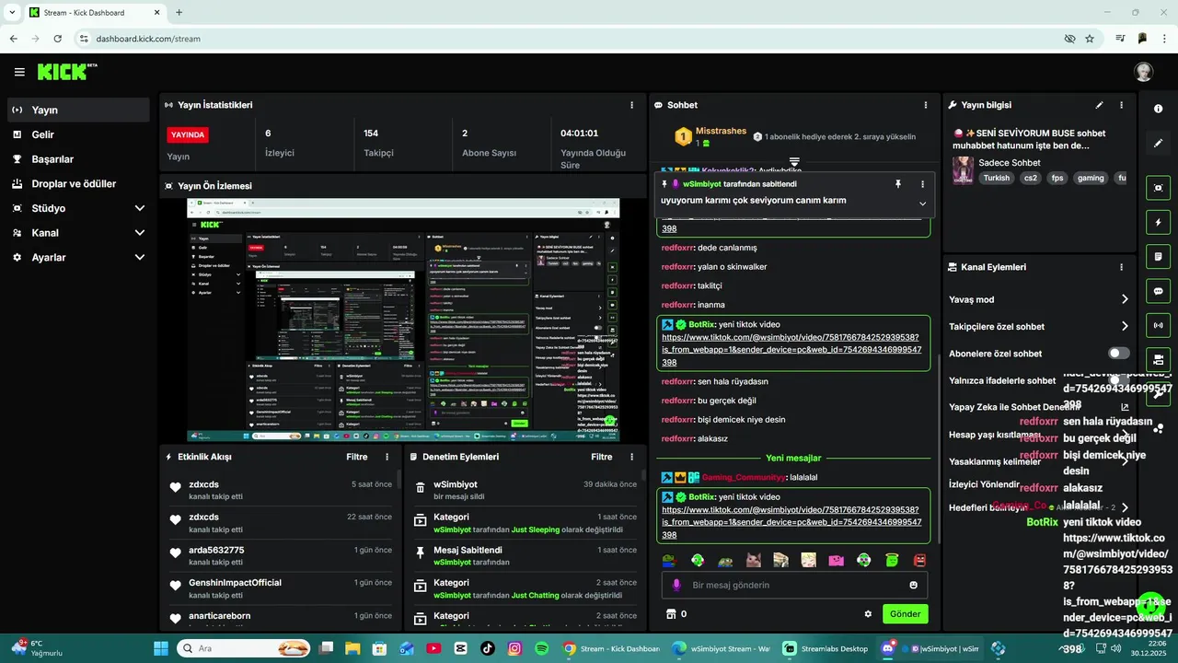Image resolution: width=1178 pixels, height=663 pixels.
Task: Toggle Abonelere özel sohbet switch
Action: tap(1118, 353)
